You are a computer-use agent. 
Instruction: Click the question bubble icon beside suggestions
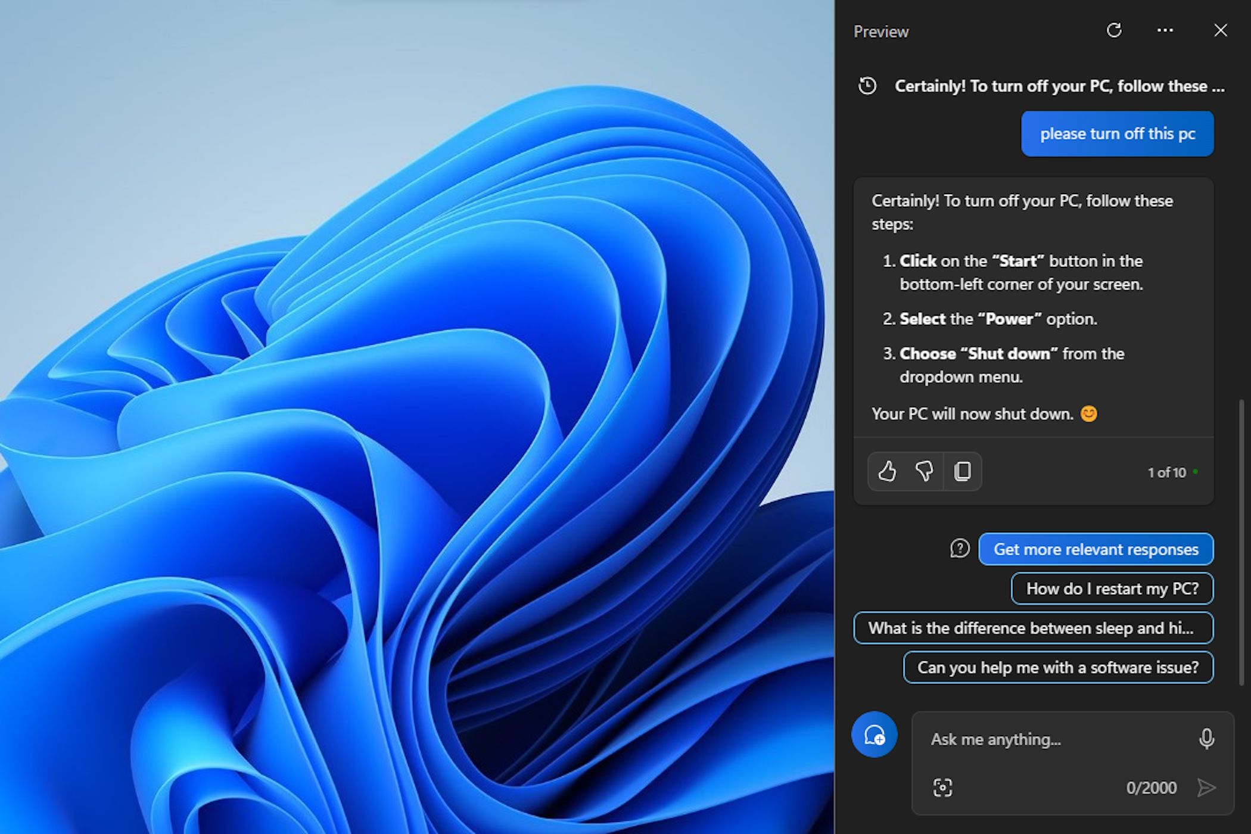(960, 549)
